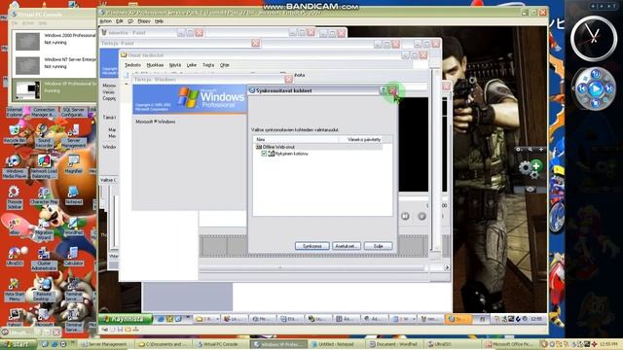
Task: Open the Calculator desktop icon
Action: 74,257
